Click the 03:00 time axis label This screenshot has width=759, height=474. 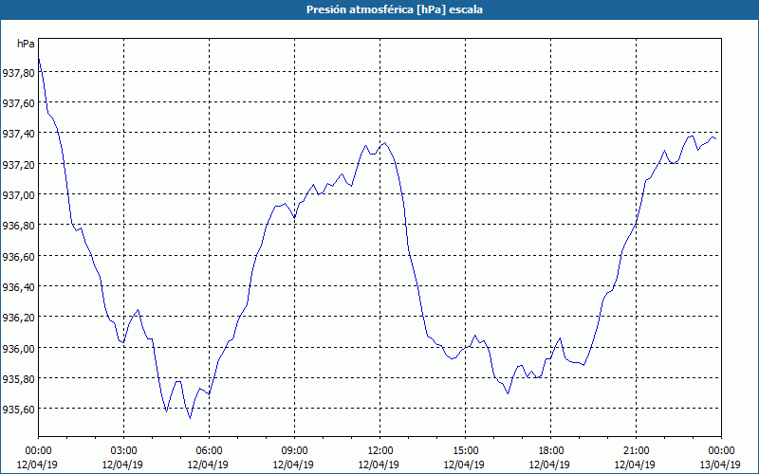click(x=123, y=451)
